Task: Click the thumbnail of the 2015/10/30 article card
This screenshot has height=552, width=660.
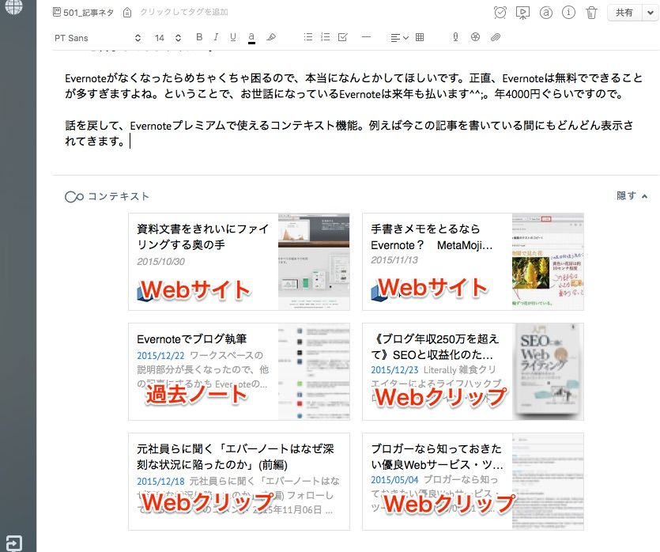Action: [x=314, y=262]
